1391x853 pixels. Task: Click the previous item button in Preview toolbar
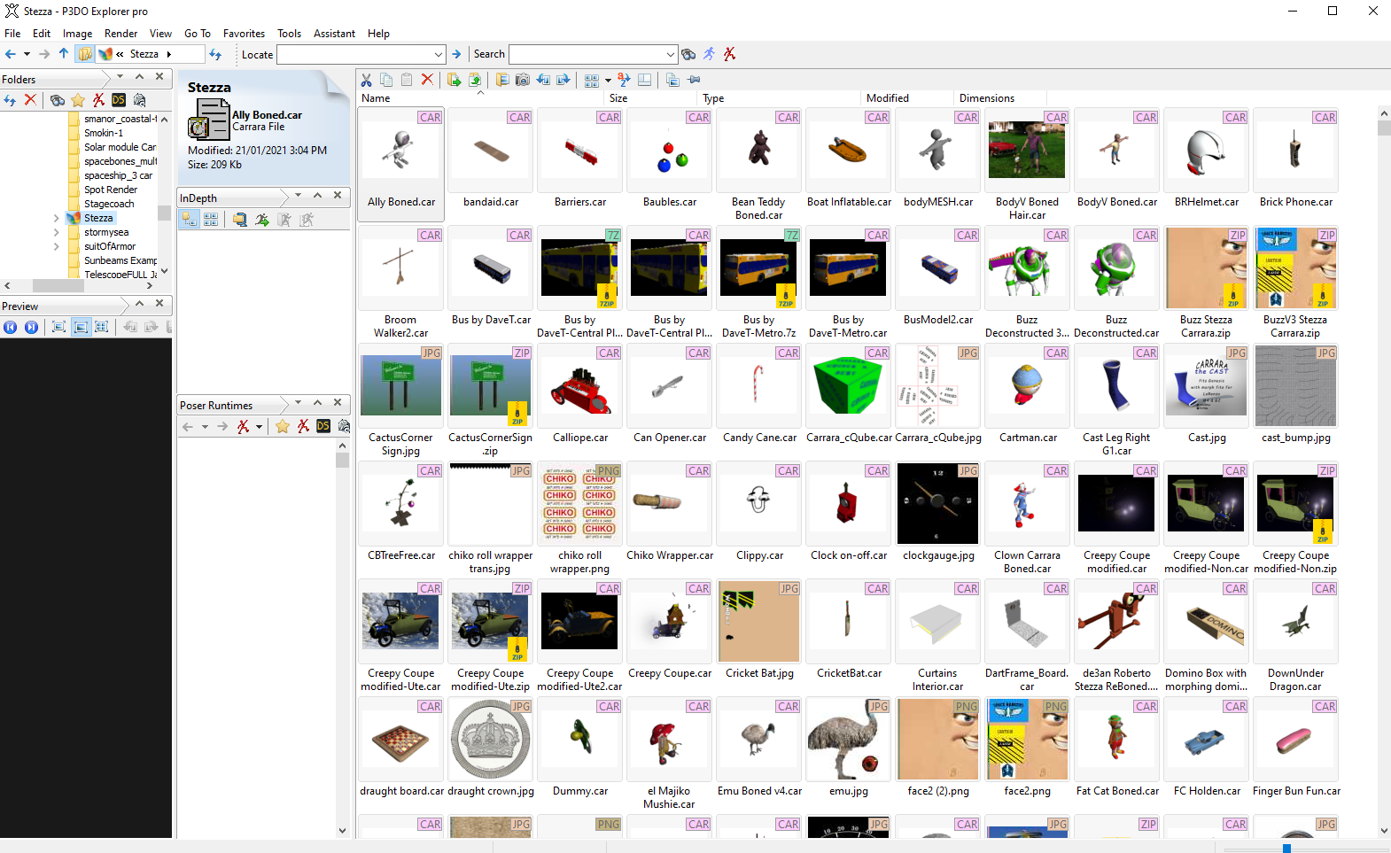(11, 327)
